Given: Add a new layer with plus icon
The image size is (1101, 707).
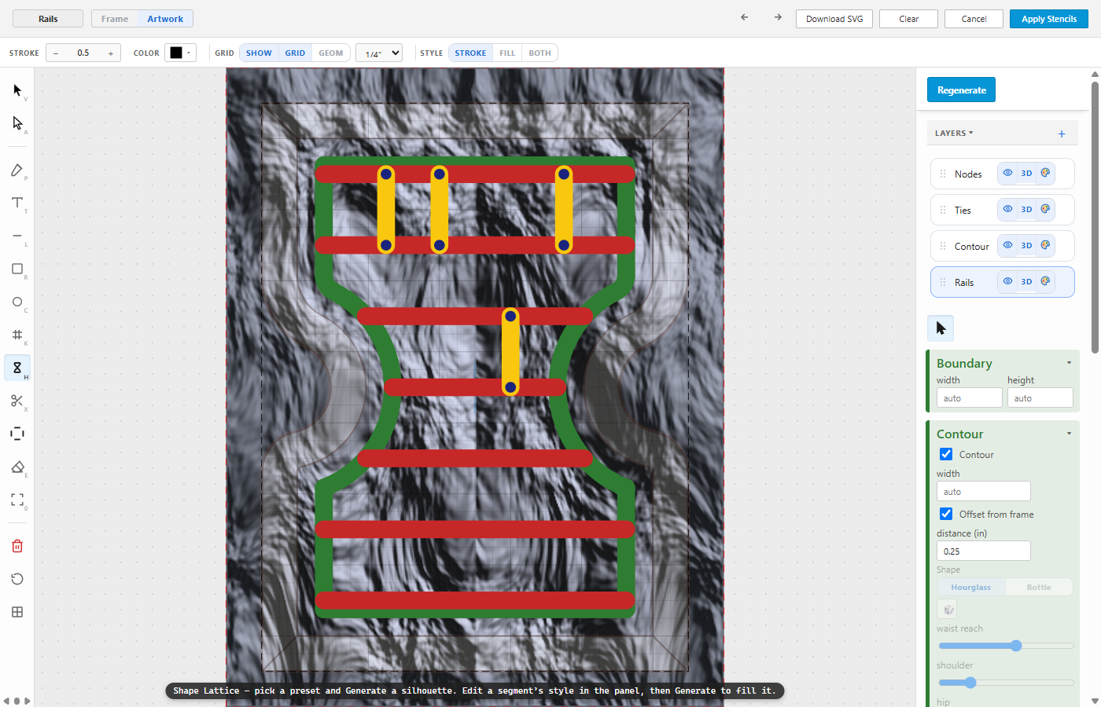Looking at the screenshot, I should (1062, 134).
